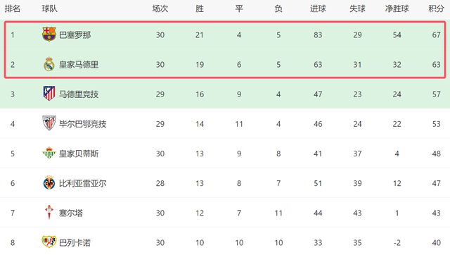Viewport: 450px width, 255px height.
Task: Open team link 马德里竞技
Action: pyautogui.click(x=79, y=94)
